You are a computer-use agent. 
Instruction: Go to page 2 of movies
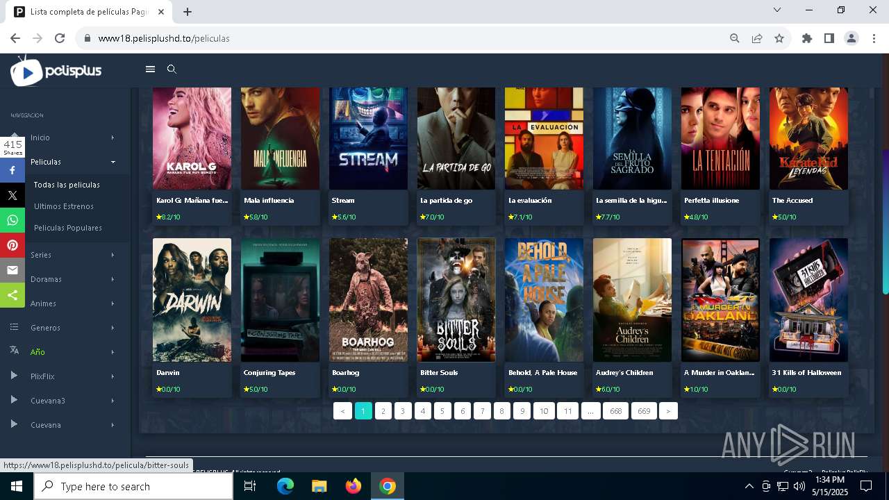click(383, 411)
